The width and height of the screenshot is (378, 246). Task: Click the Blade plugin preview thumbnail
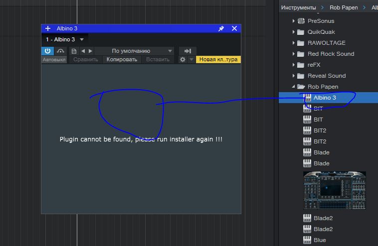pyautogui.click(x=335, y=190)
